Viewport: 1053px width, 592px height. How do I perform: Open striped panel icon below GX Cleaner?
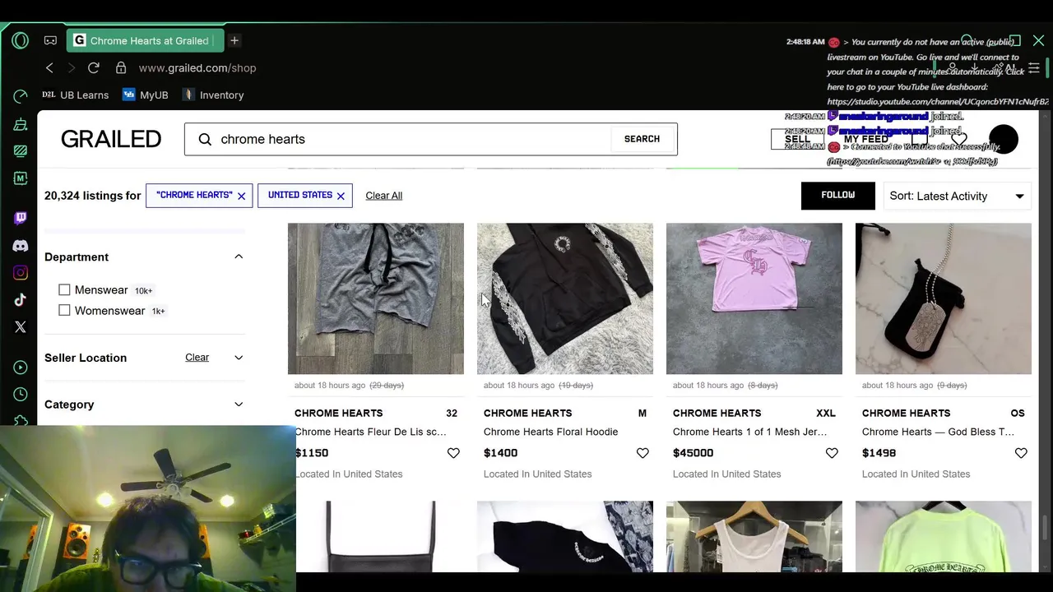point(21,151)
